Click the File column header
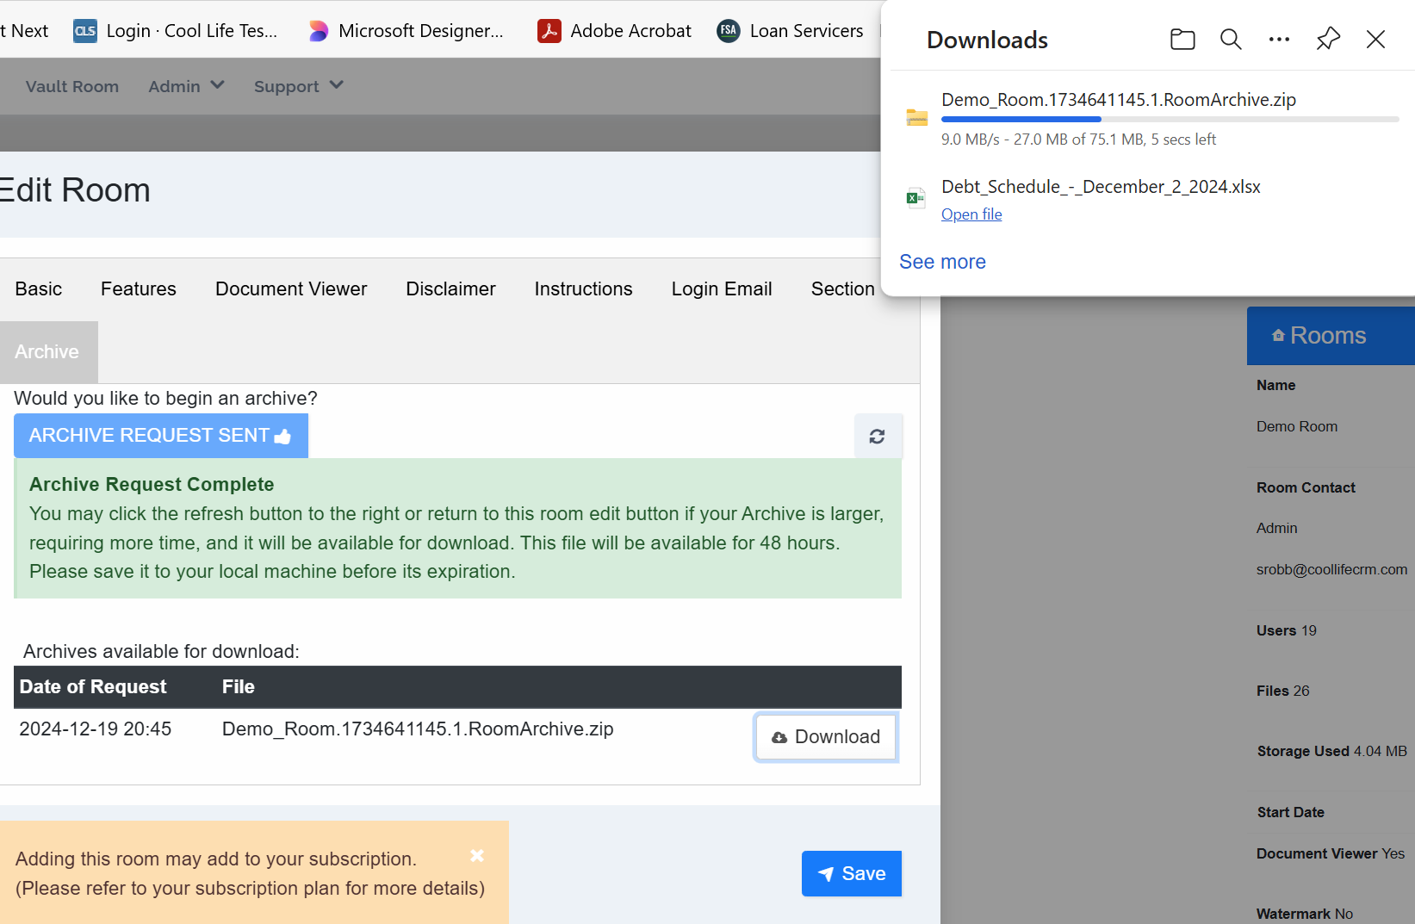 [239, 687]
